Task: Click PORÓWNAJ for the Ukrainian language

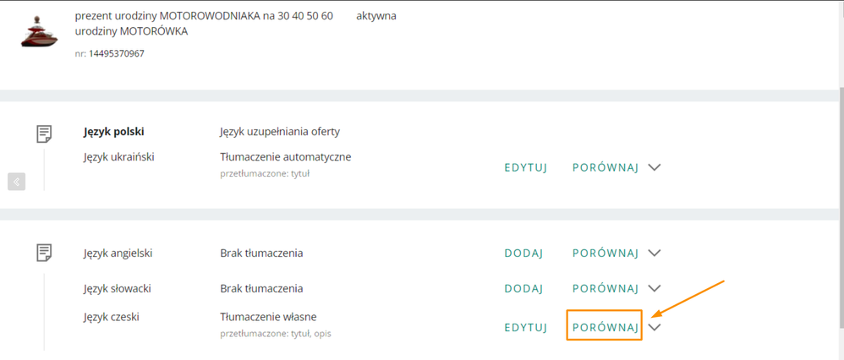Action: point(606,167)
